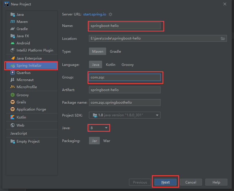Focus the Location path field

[x=158, y=38]
